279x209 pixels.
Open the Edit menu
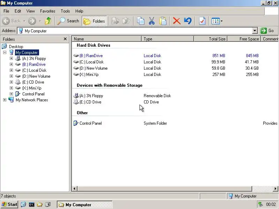pos(18,11)
